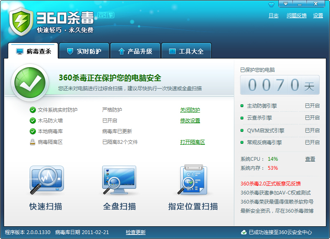Open the 指定位置扫描 custom location scan icon
The width and height of the screenshot is (330, 239).
193,180
